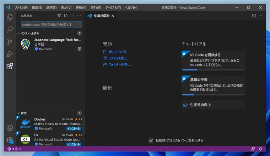Refresh the extensions list
This screenshot has width=270, height=156.
66,16
